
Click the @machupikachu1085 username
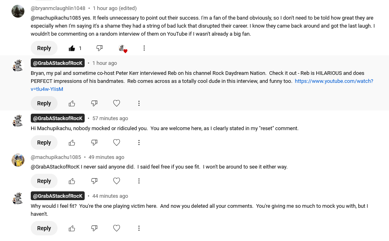pyautogui.click(x=56, y=157)
